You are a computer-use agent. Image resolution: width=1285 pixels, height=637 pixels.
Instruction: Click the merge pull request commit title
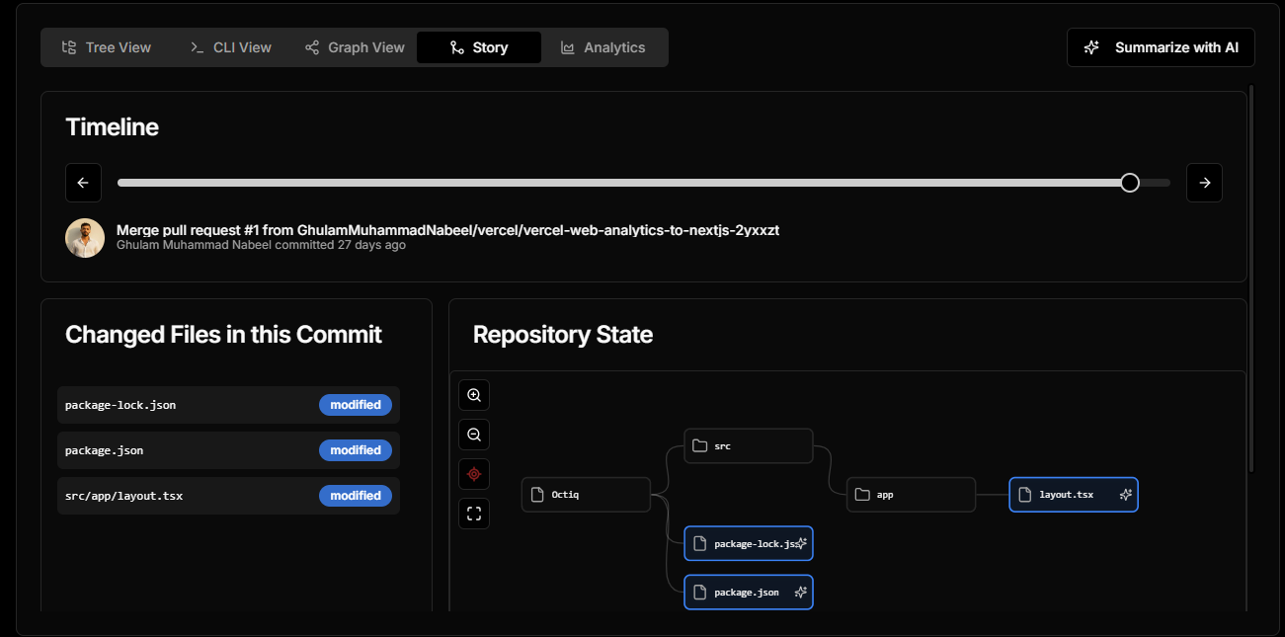tap(447, 230)
